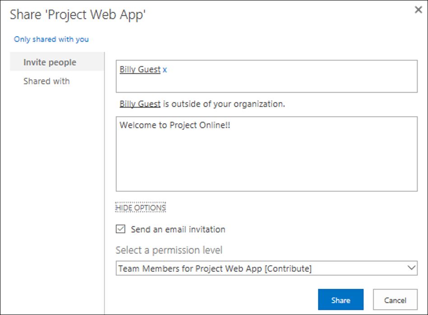This screenshot has height=315, width=428.
Task: Click the 'Send an email invitation' label text
Action: pyautogui.click(x=178, y=229)
